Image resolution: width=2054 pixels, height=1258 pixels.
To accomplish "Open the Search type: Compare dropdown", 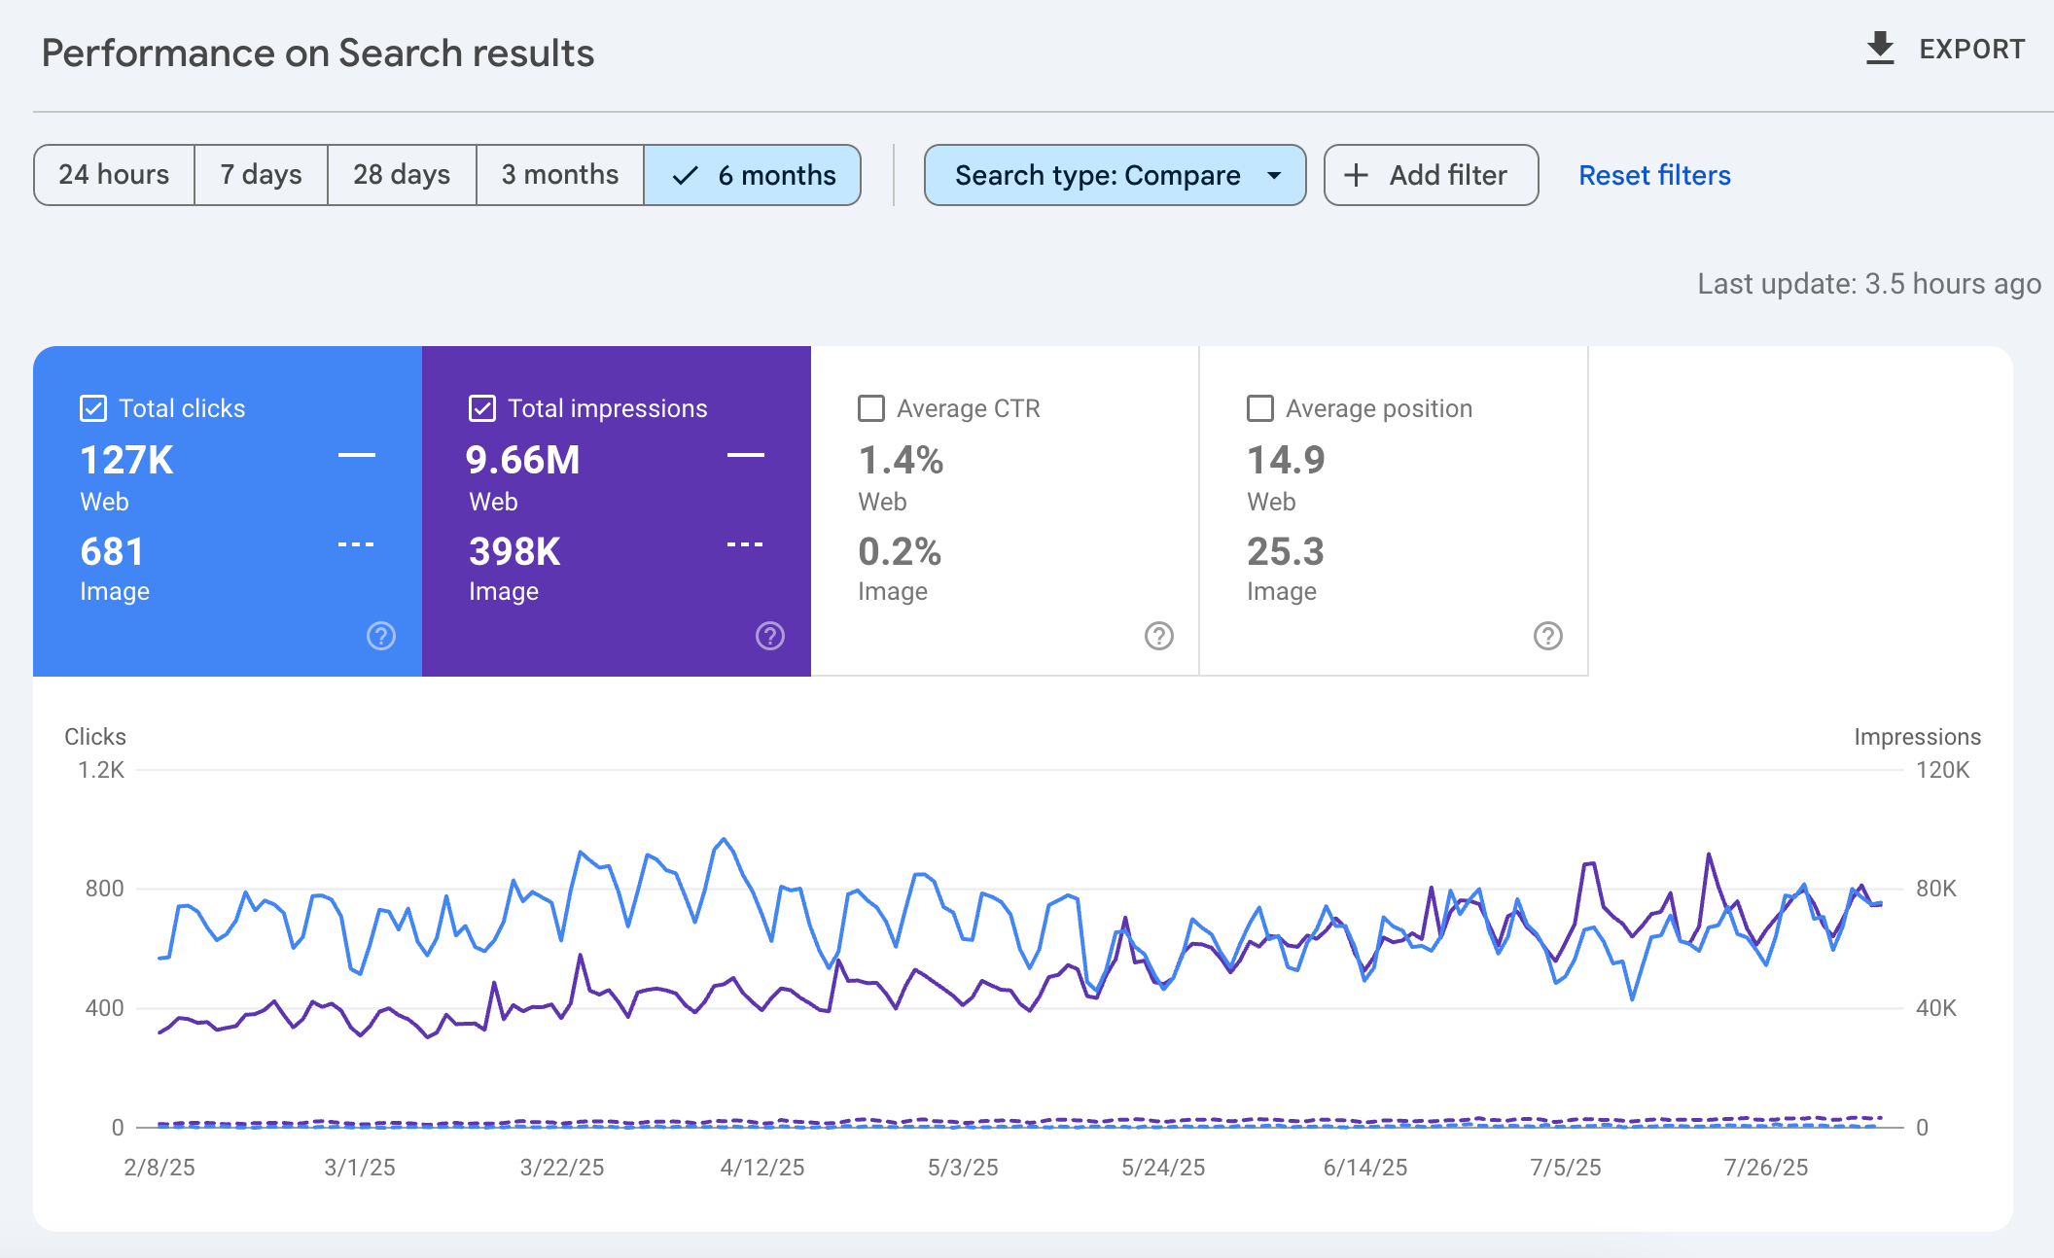I will point(1097,175).
